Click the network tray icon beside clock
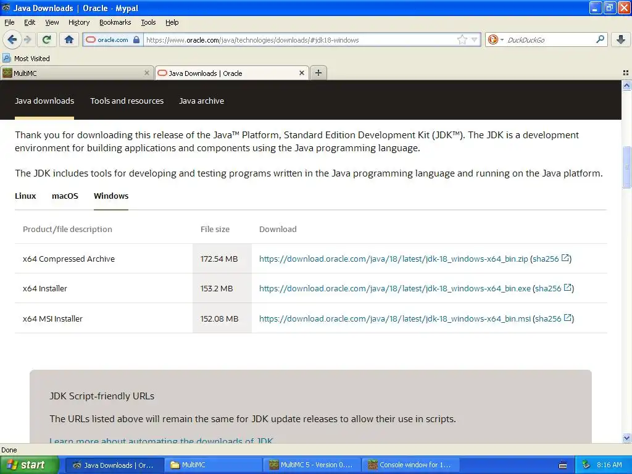The image size is (632, 474). tap(586, 465)
